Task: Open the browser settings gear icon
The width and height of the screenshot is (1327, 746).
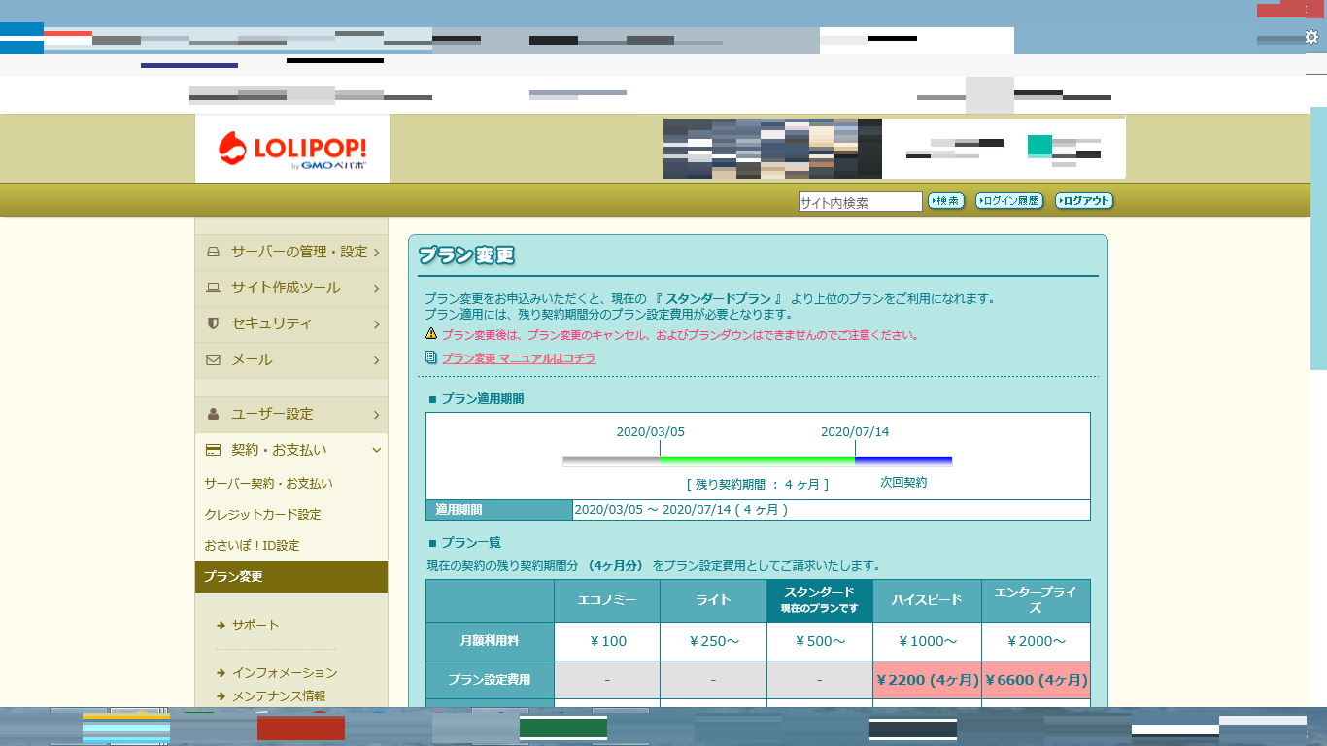Action: pyautogui.click(x=1311, y=37)
